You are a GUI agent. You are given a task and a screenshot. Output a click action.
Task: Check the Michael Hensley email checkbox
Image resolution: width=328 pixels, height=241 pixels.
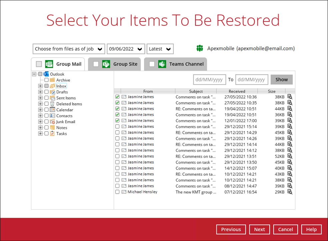[117, 192]
